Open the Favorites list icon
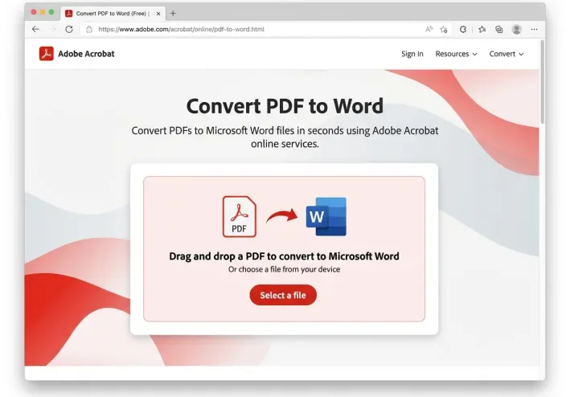This screenshot has width=570, height=397. tap(482, 30)
